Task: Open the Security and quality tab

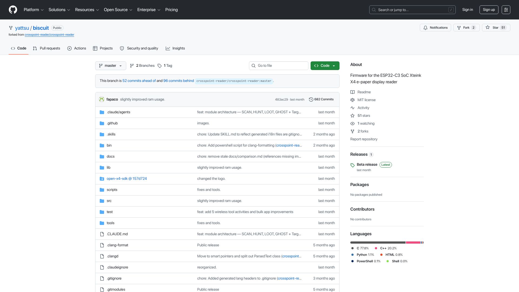Action: (139, 48)
